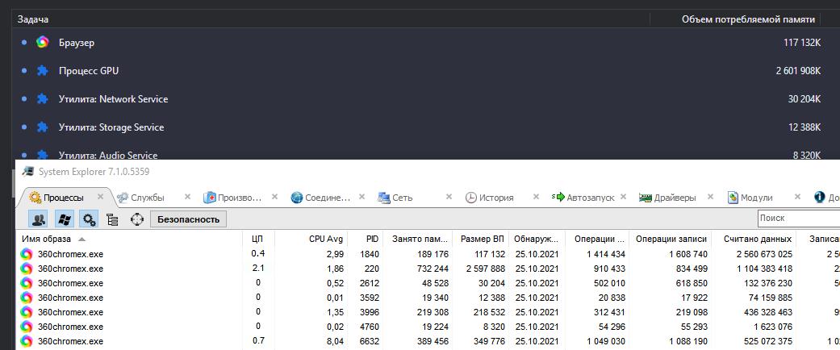Toggle the show users' processes toolbar icon
840x350 pixels.
click(39, 219)
